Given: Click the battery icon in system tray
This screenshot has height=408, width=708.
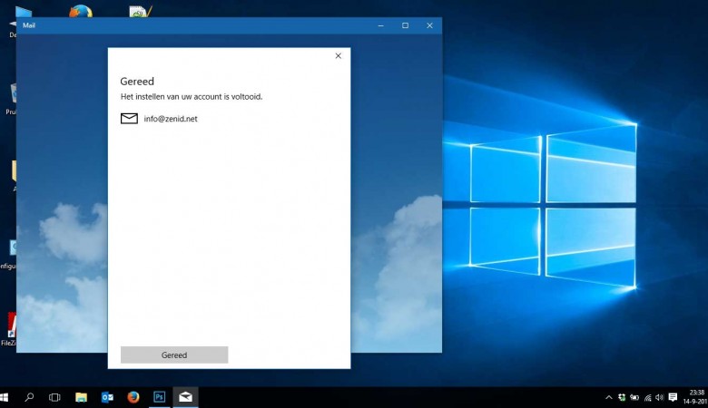Looking at the screenshot, I should 634,397.
